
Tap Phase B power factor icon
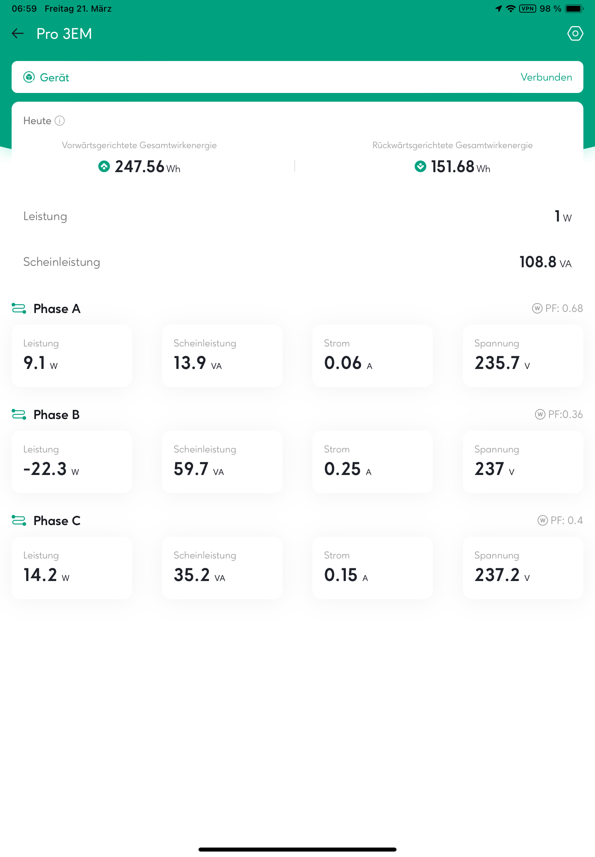point(540,414)
